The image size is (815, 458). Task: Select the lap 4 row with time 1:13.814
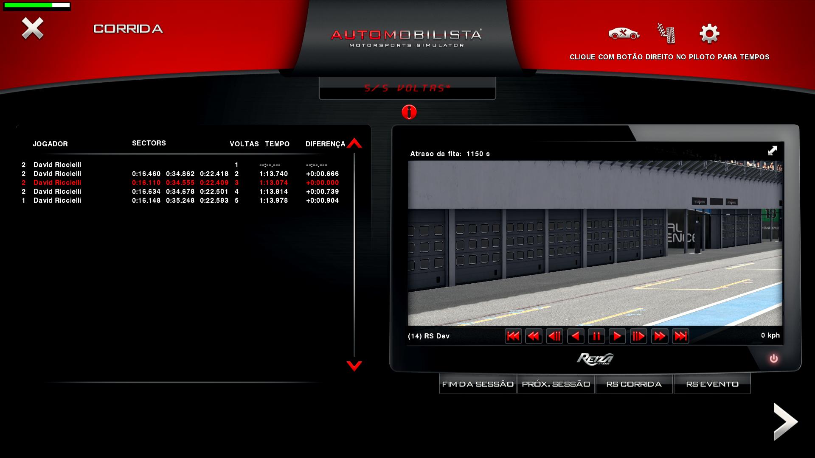tap(180, 191)
